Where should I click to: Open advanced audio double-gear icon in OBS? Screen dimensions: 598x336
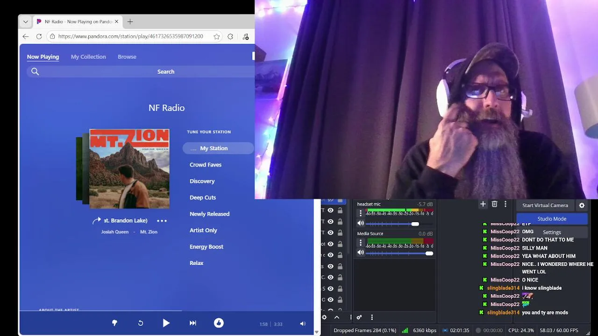359,317
